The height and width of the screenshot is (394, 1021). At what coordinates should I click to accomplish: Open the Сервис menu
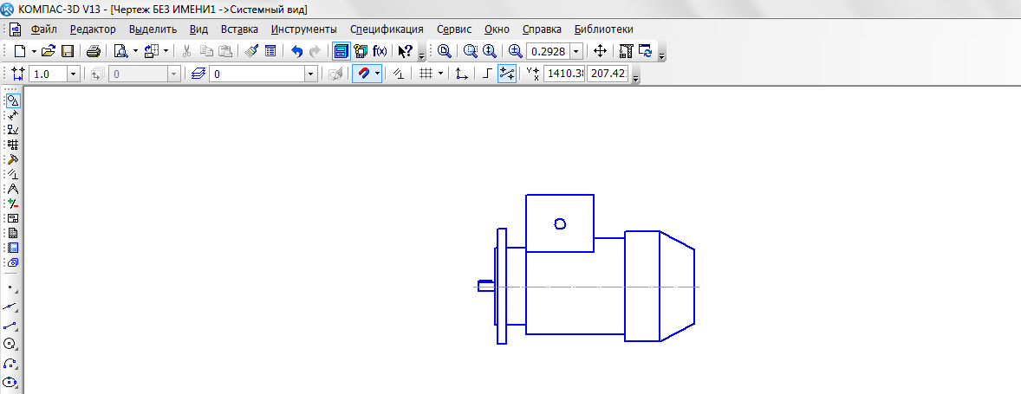pyautogui.click(x=454, y=29)
